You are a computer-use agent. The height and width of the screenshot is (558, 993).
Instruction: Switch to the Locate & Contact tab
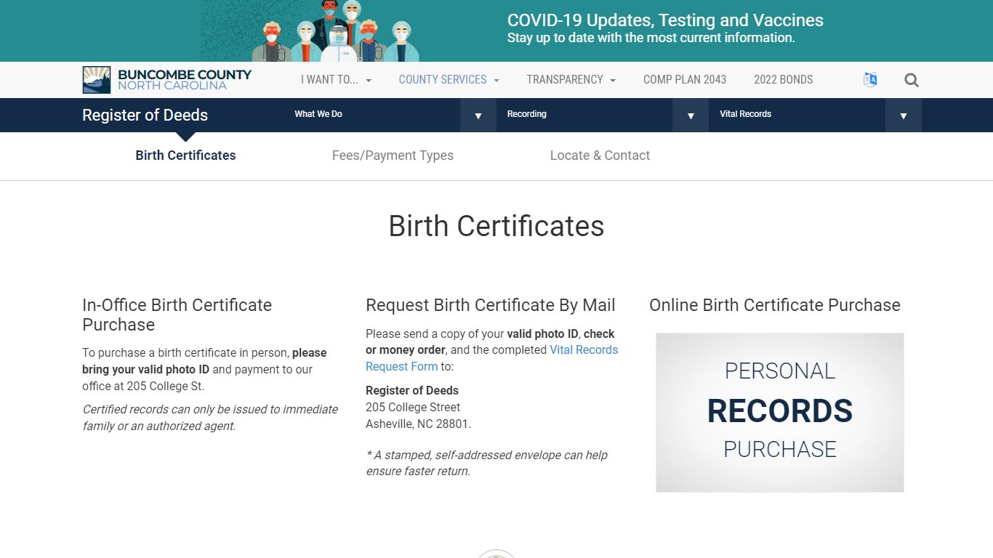coord(600,155)
